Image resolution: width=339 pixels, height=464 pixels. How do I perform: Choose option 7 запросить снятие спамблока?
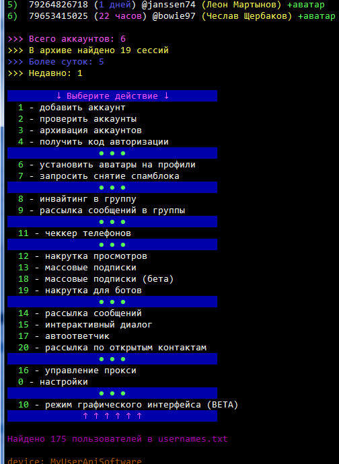[x=99, y=176]
